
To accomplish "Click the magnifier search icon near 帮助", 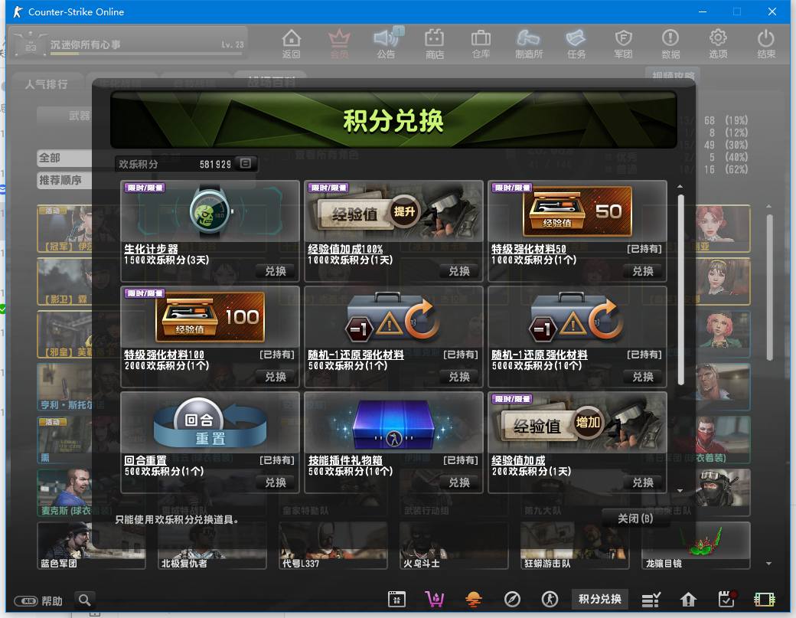I will (84, 600).
